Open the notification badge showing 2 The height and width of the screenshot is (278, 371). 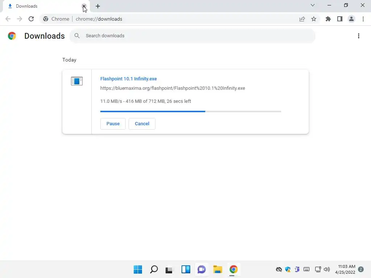361,269
